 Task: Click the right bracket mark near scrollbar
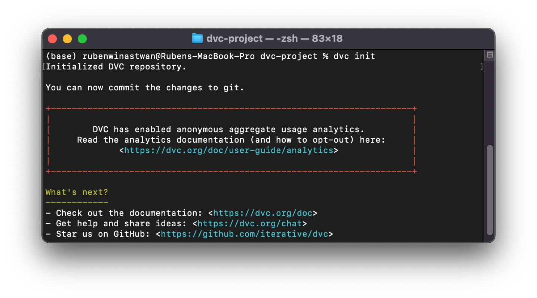tap(482, 67)
